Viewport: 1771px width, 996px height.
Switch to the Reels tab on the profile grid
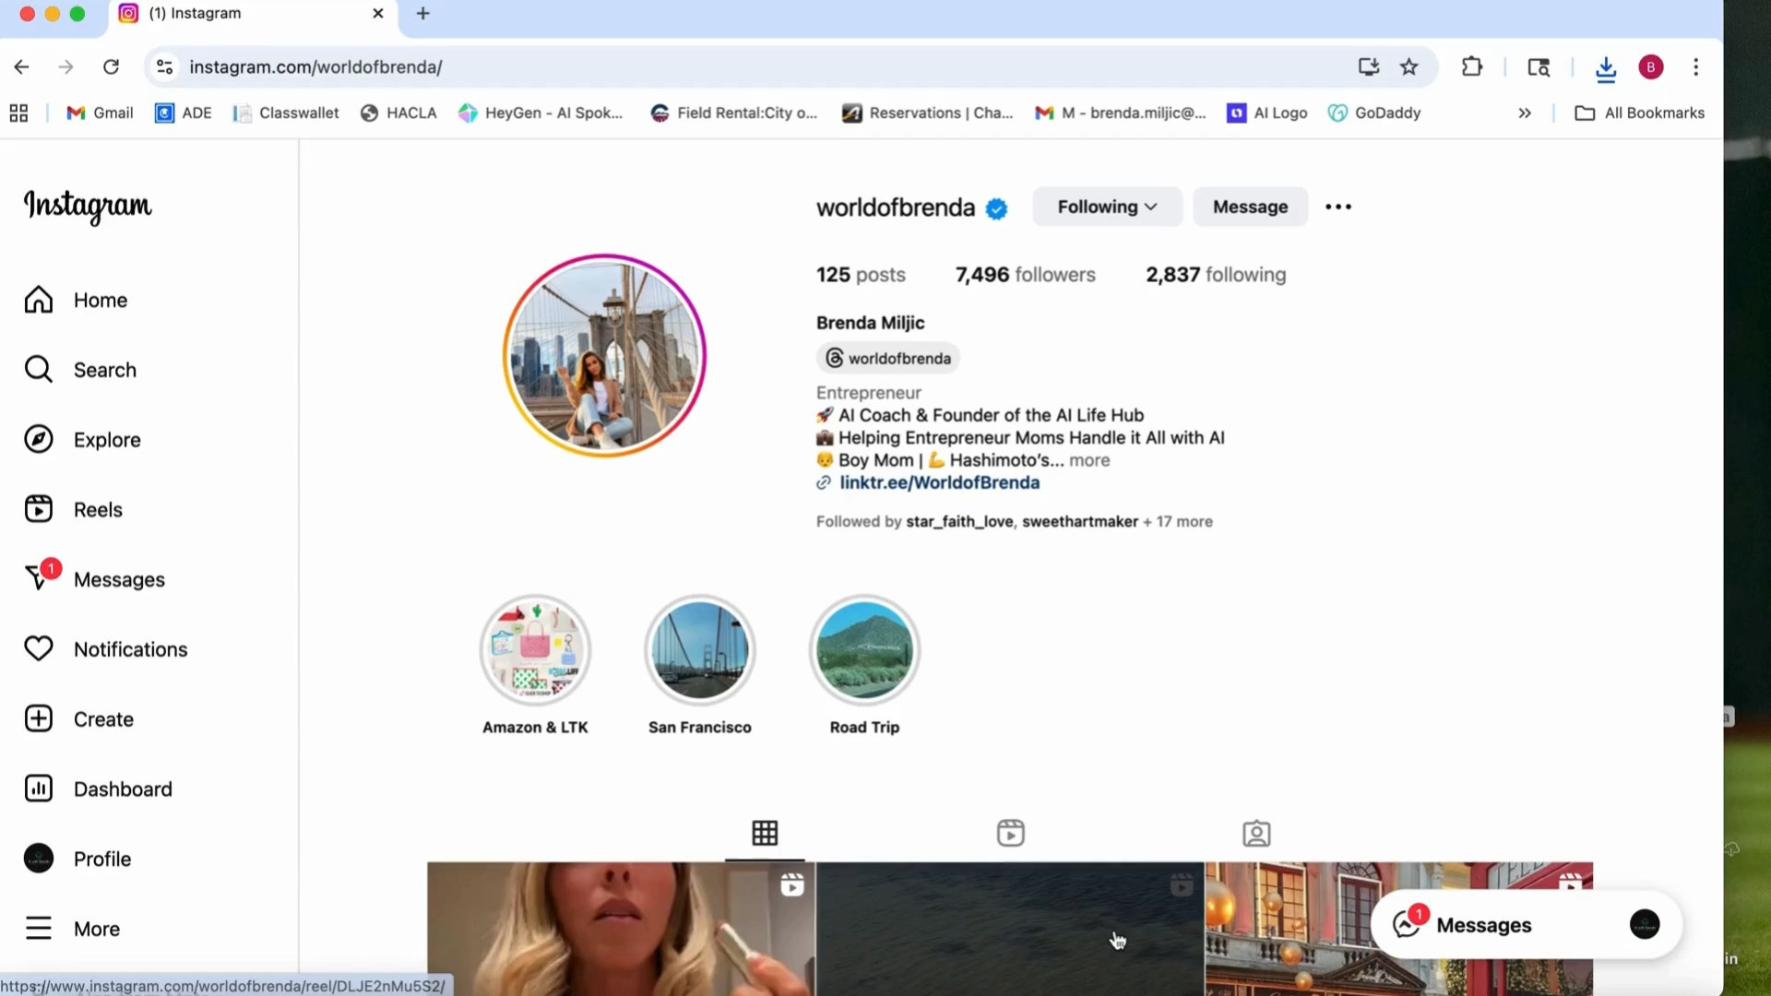1010,832
